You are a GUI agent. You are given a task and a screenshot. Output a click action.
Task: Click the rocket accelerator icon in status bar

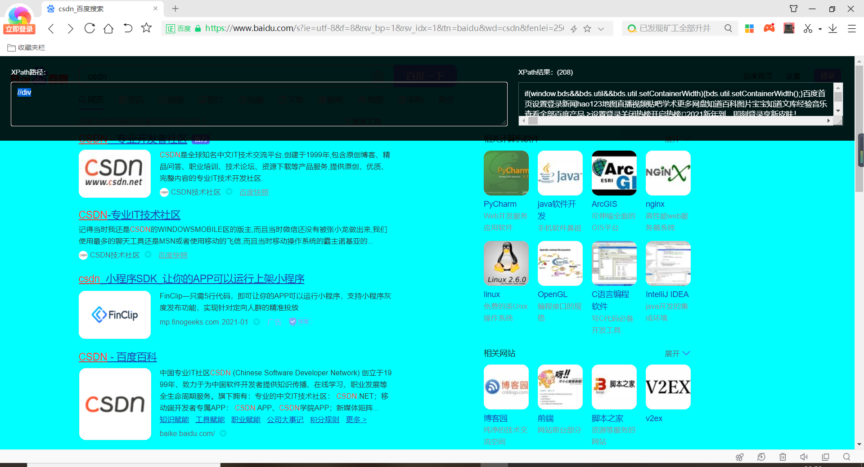(739, 457)
